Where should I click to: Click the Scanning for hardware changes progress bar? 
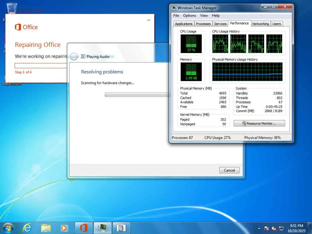(137, 95)
